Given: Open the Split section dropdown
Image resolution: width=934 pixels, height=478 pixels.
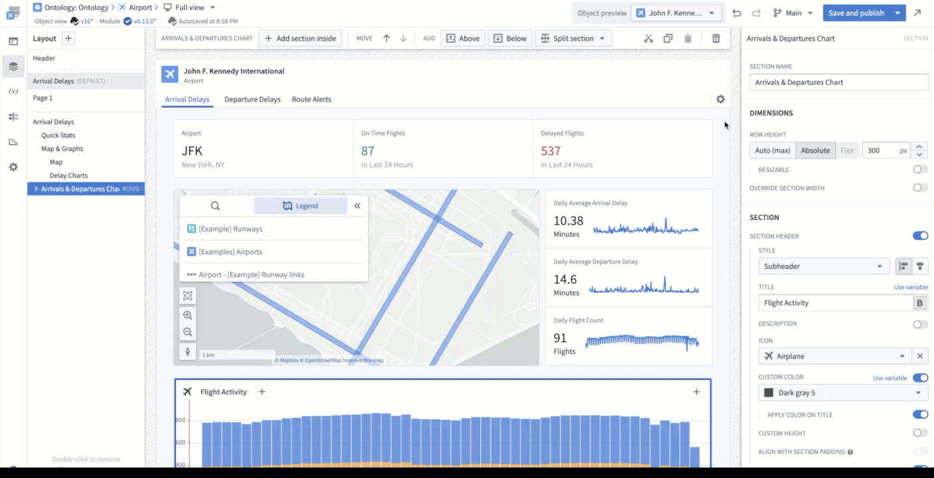Looking at the screenshot, I should (x=574, y=39).
